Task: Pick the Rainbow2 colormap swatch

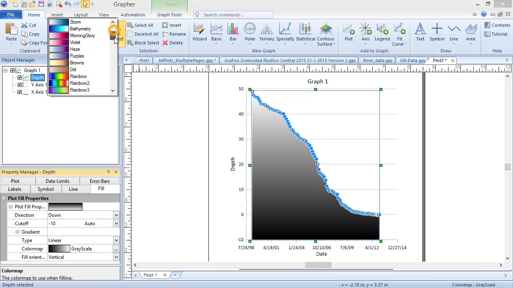Action: click(59, 83)
